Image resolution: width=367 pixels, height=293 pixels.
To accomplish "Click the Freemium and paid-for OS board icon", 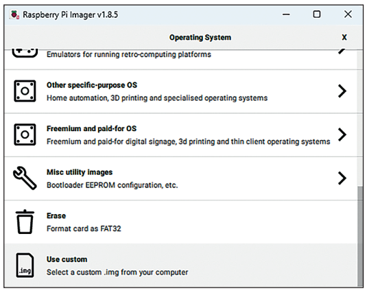I will (25, 134).
